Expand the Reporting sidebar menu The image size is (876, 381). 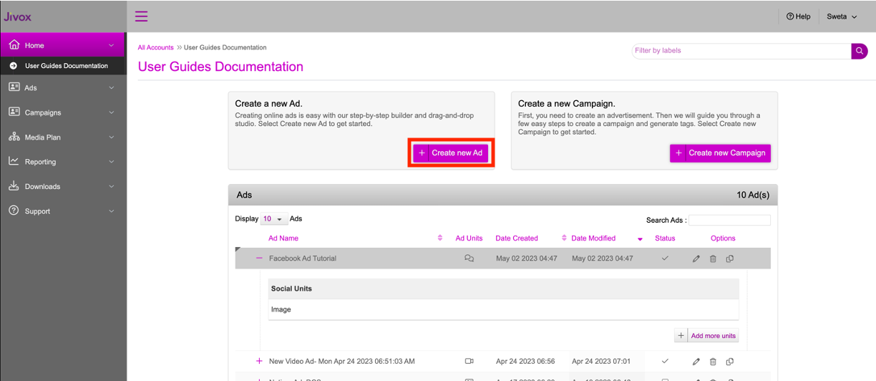tap(63, 162)
